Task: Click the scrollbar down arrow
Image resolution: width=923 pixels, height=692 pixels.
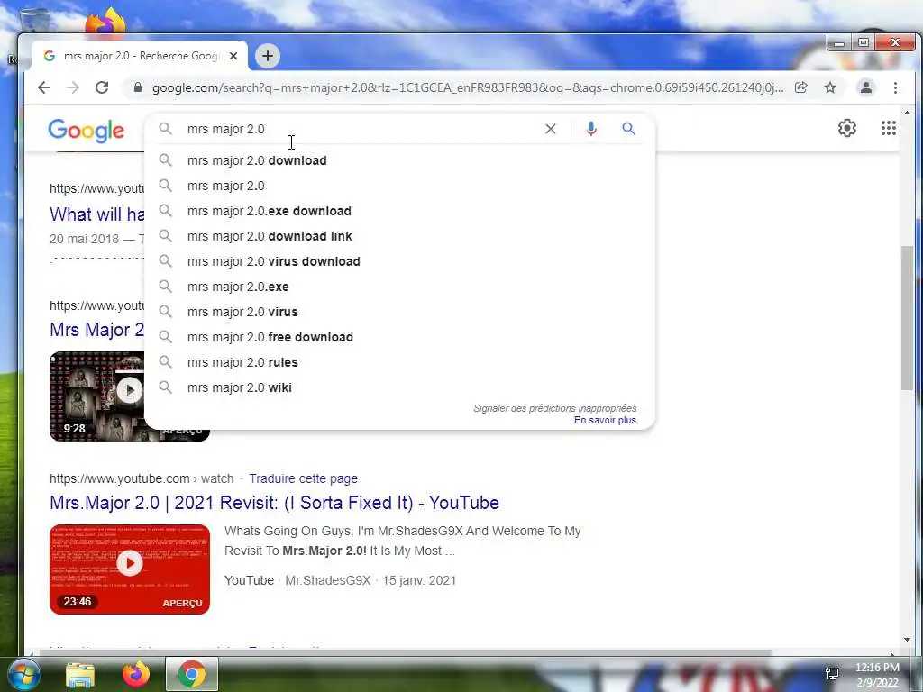Action: pyautogui.click(x=907, y=640)
